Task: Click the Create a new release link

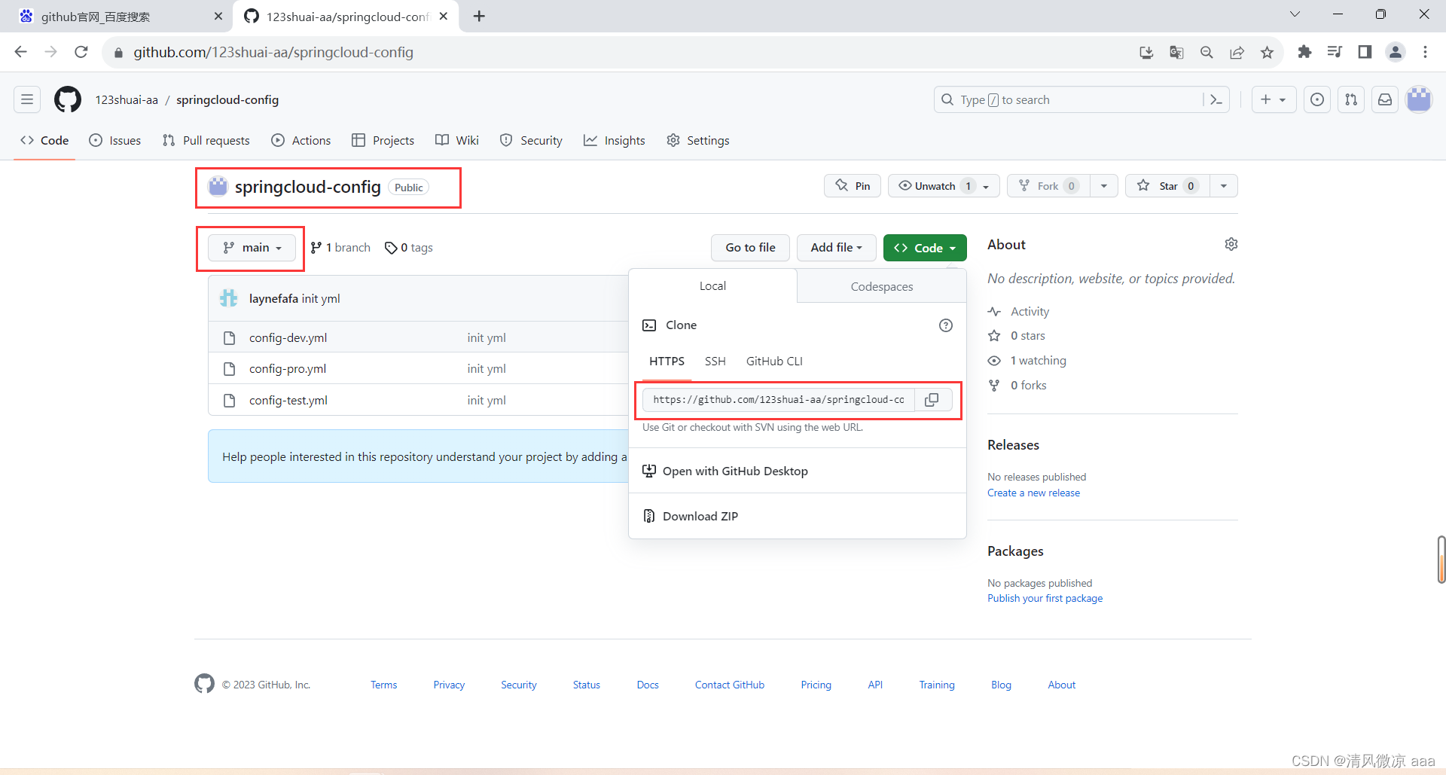Action: 1033,493
